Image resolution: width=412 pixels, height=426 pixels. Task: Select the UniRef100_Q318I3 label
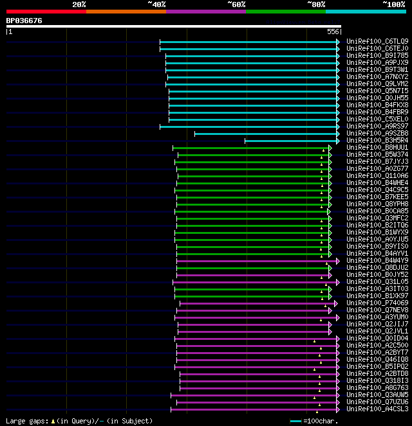[x=377, y=380]
